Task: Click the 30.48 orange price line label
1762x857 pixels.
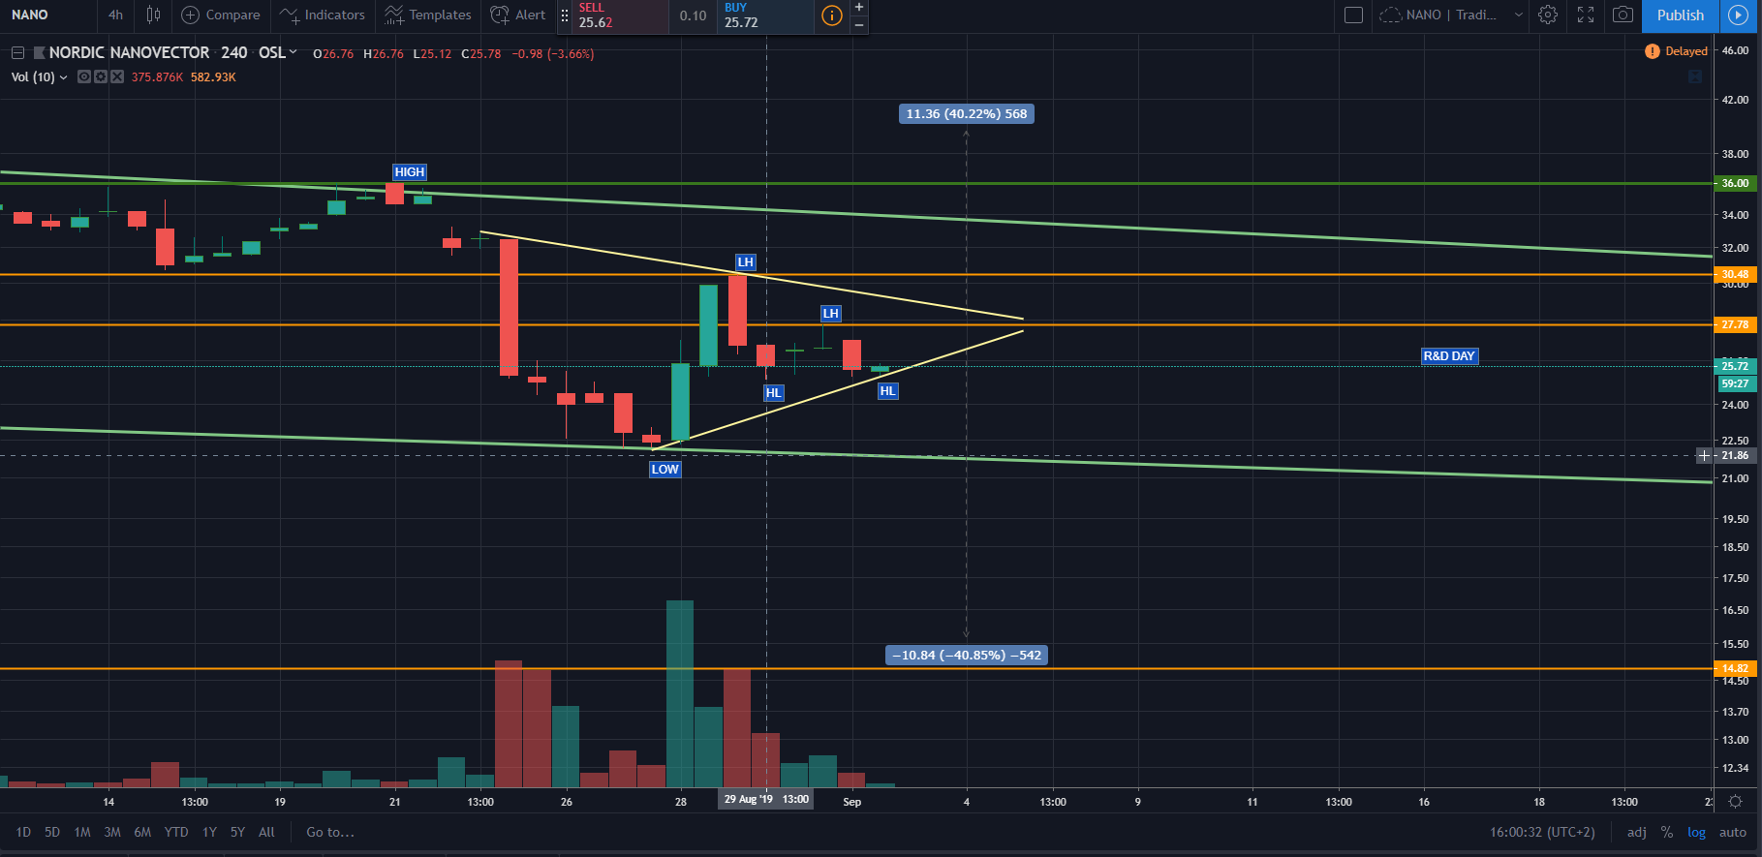Action: (1735, 274)
